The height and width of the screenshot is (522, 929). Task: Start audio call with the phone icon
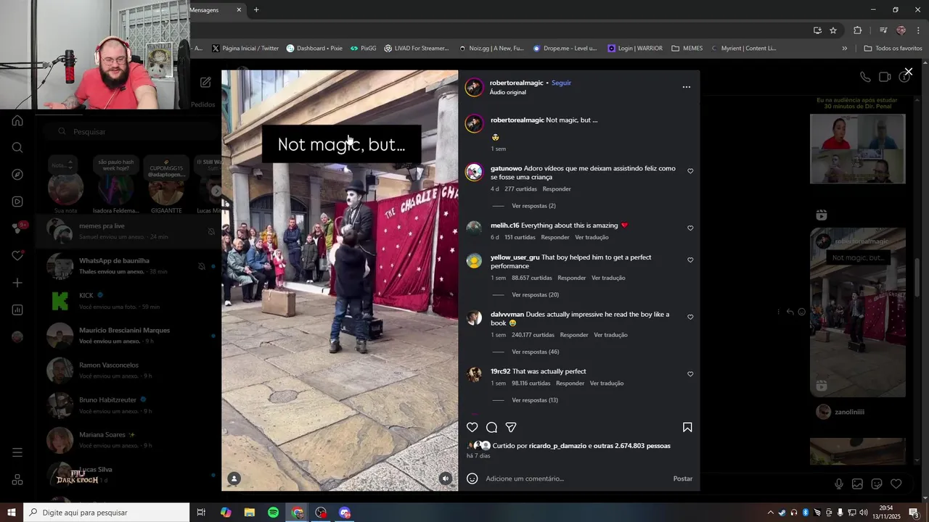[x=865, y=77]
